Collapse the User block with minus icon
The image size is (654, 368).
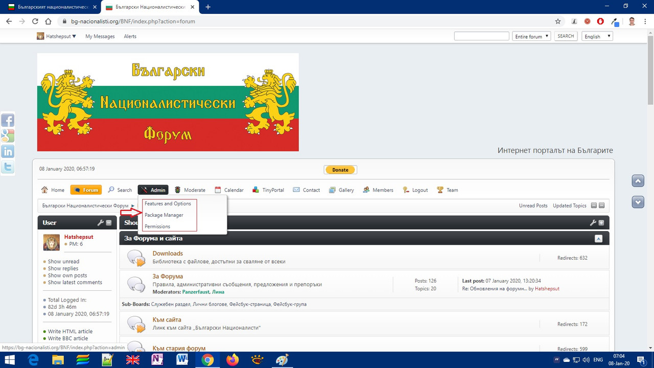point(109,223)
